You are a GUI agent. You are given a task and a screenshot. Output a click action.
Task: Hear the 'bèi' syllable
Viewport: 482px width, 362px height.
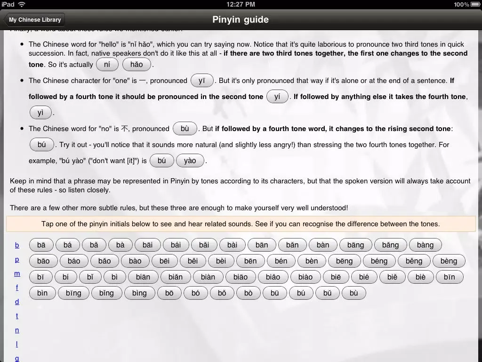pyautogui.click(x=221, y=261)
